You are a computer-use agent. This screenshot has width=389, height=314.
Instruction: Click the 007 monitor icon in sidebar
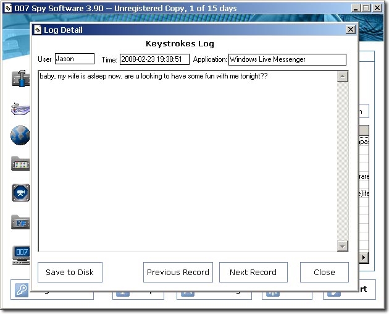(x=22, y=255)
